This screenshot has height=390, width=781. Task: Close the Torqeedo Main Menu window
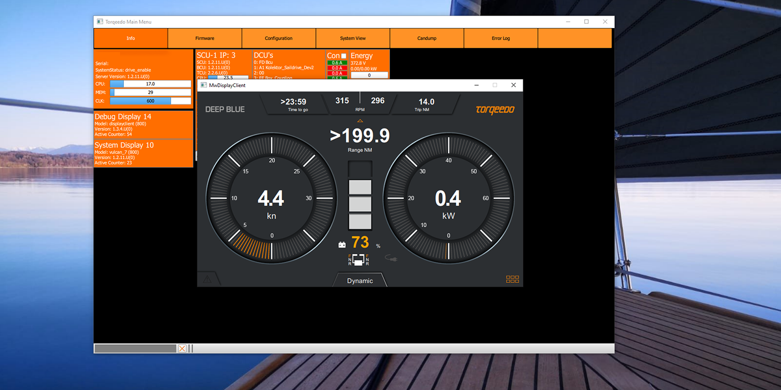605,22
